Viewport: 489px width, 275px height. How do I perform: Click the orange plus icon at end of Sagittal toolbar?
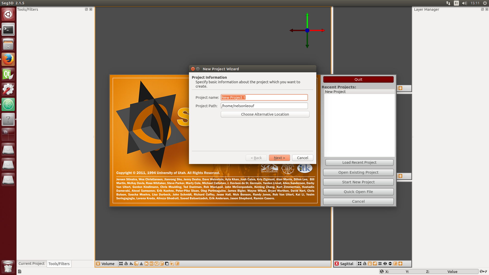click(x=400, y=264)
